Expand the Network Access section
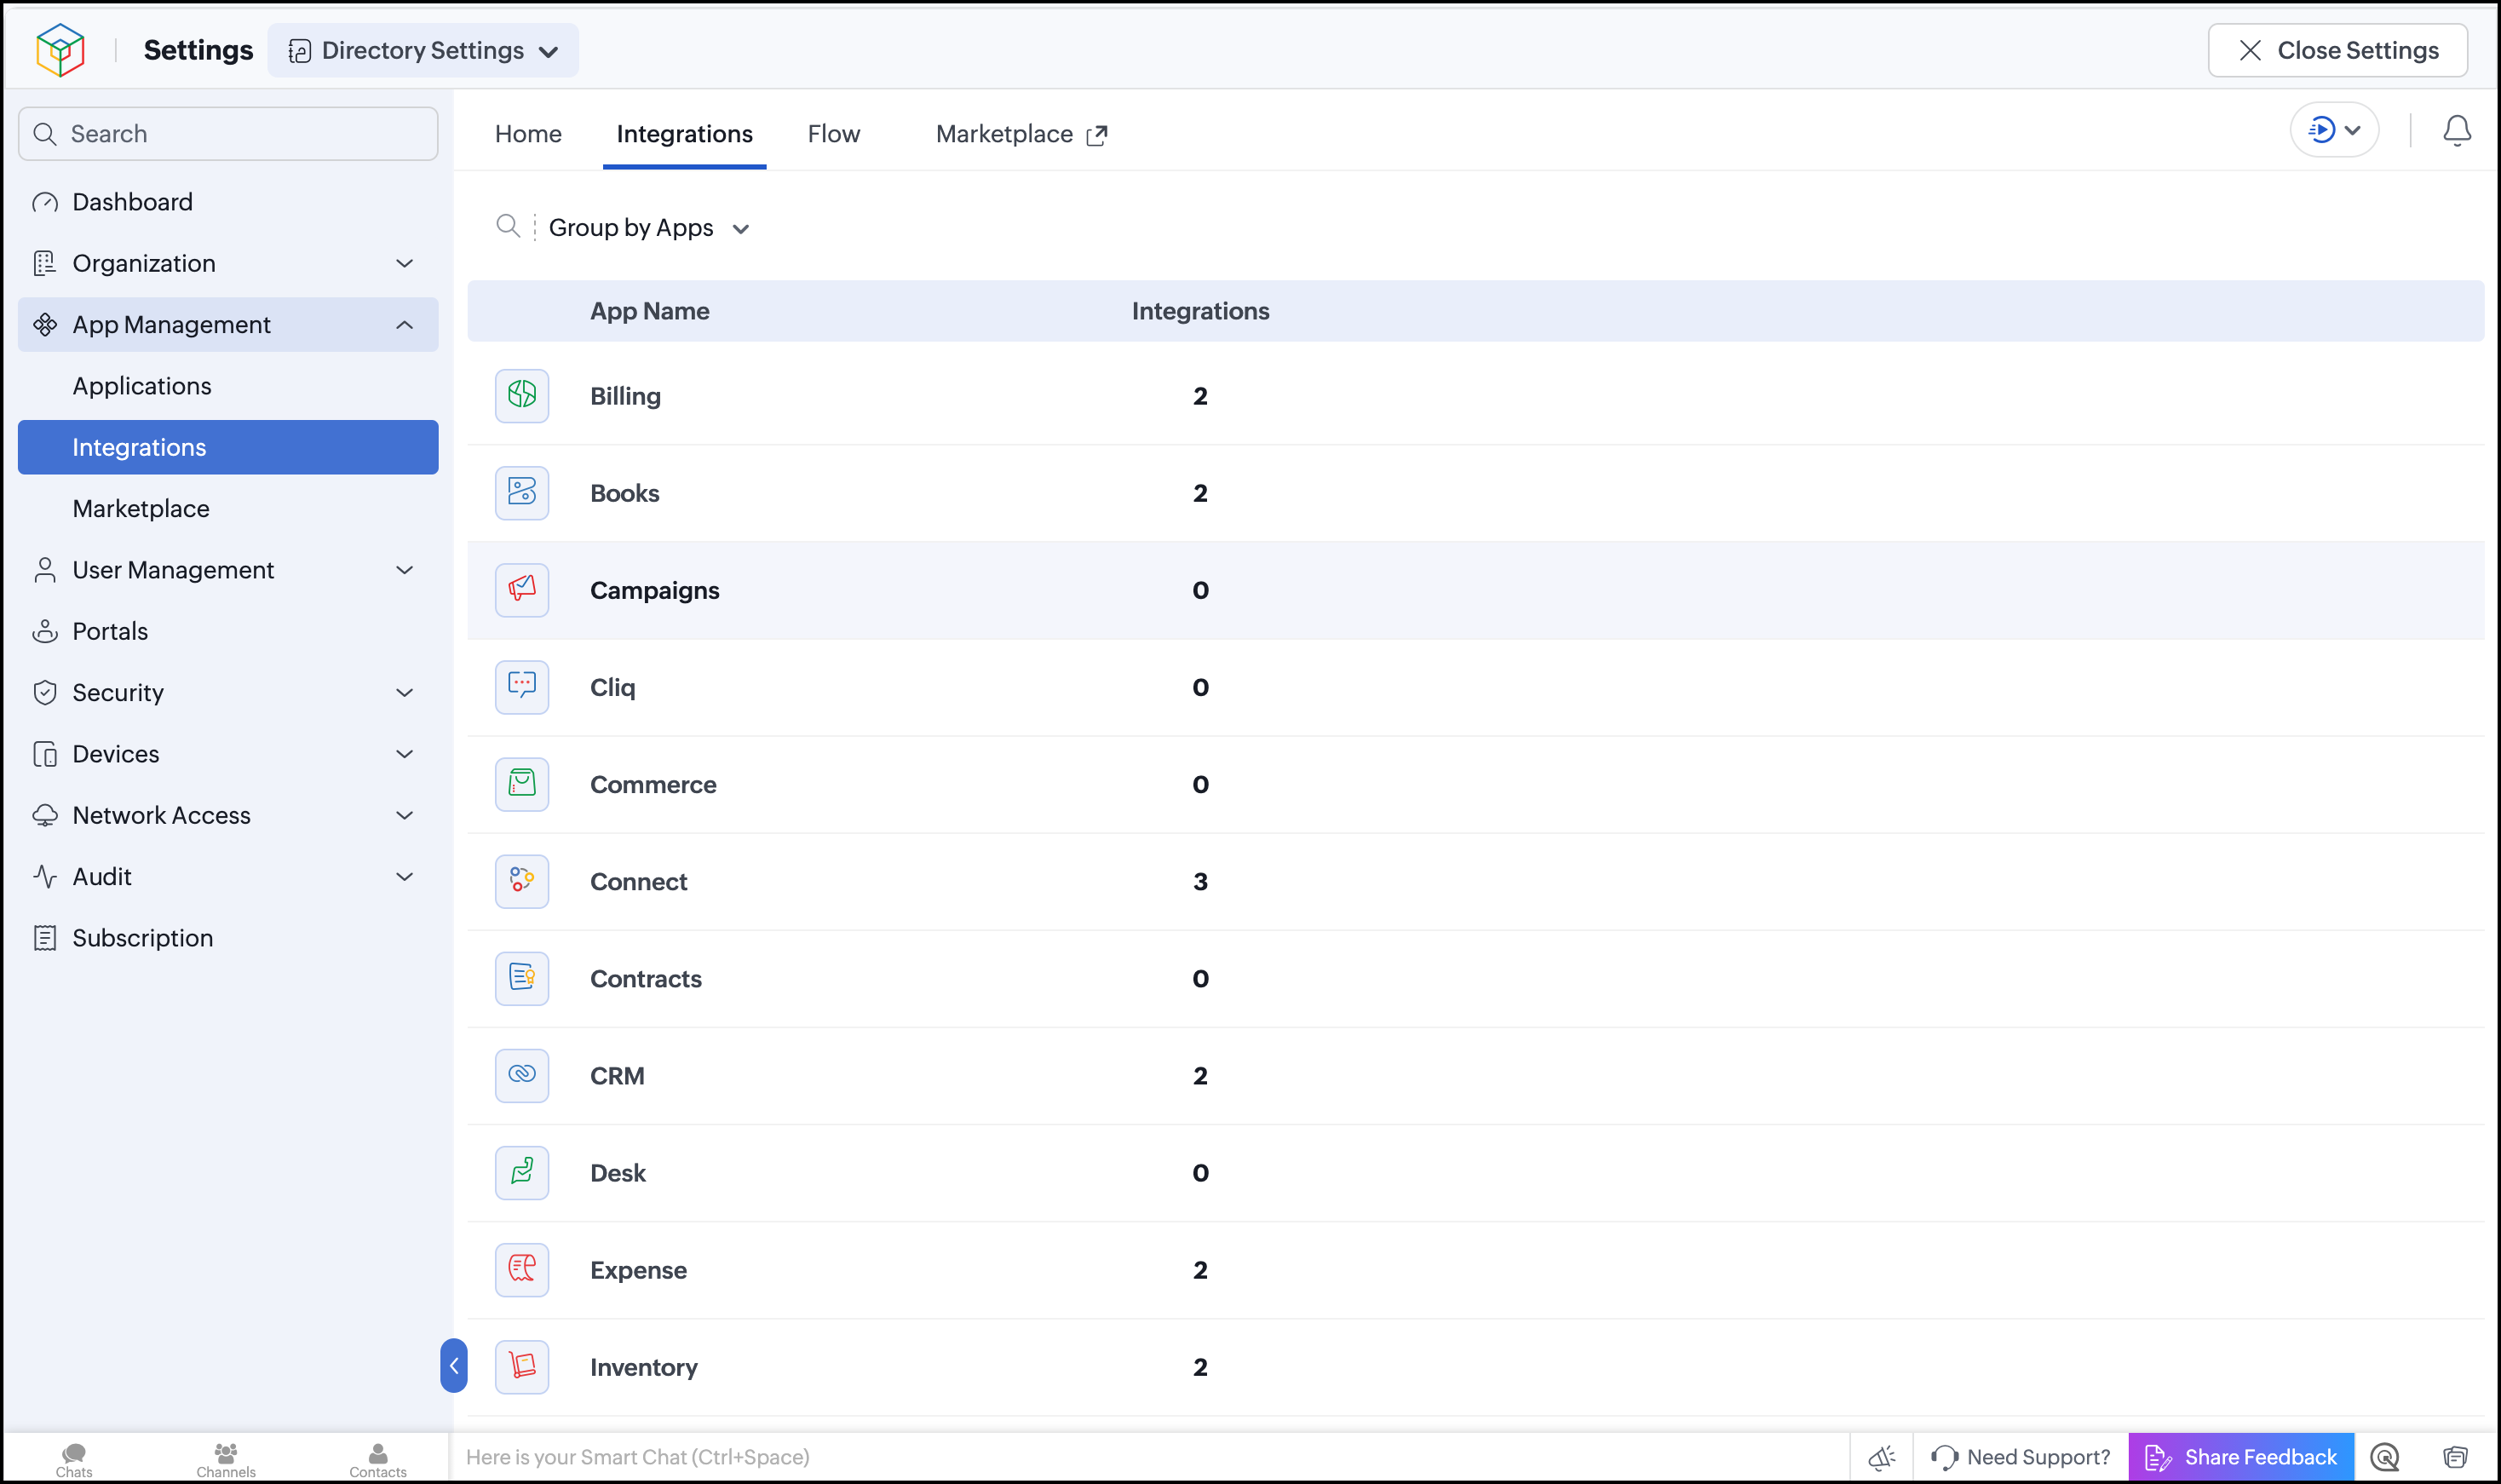This screenshot has width=2501, height=1484. (228, 814)
